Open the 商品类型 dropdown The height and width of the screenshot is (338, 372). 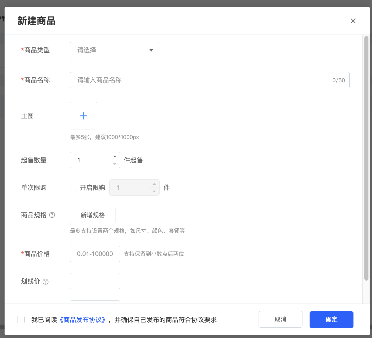pyautogui.click(x=114, y=50)
